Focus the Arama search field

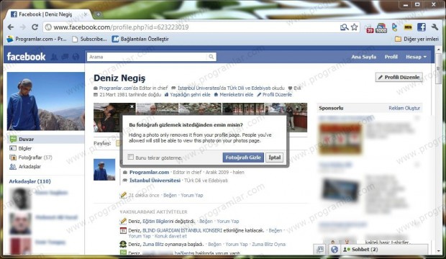click(x=147, y=57)
